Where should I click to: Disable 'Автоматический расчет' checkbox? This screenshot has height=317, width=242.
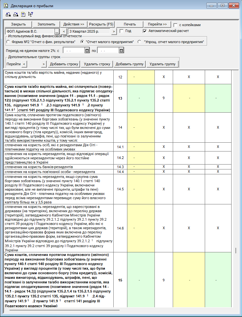coord(145,31)
